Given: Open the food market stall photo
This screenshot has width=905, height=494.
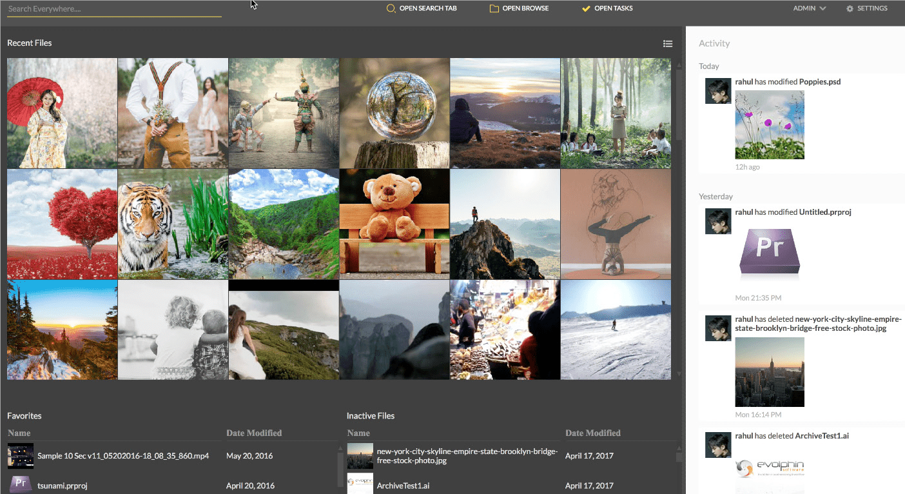Looking at the screenshot, I should (505, 330).
